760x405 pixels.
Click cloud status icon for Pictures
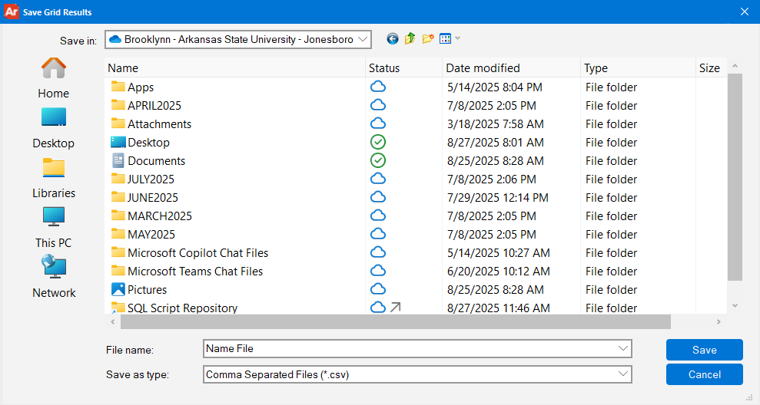pos(378,289)
